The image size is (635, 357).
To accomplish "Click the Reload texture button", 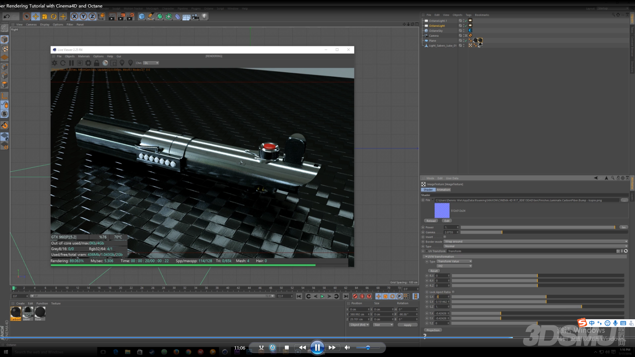I will coord(431,221).
